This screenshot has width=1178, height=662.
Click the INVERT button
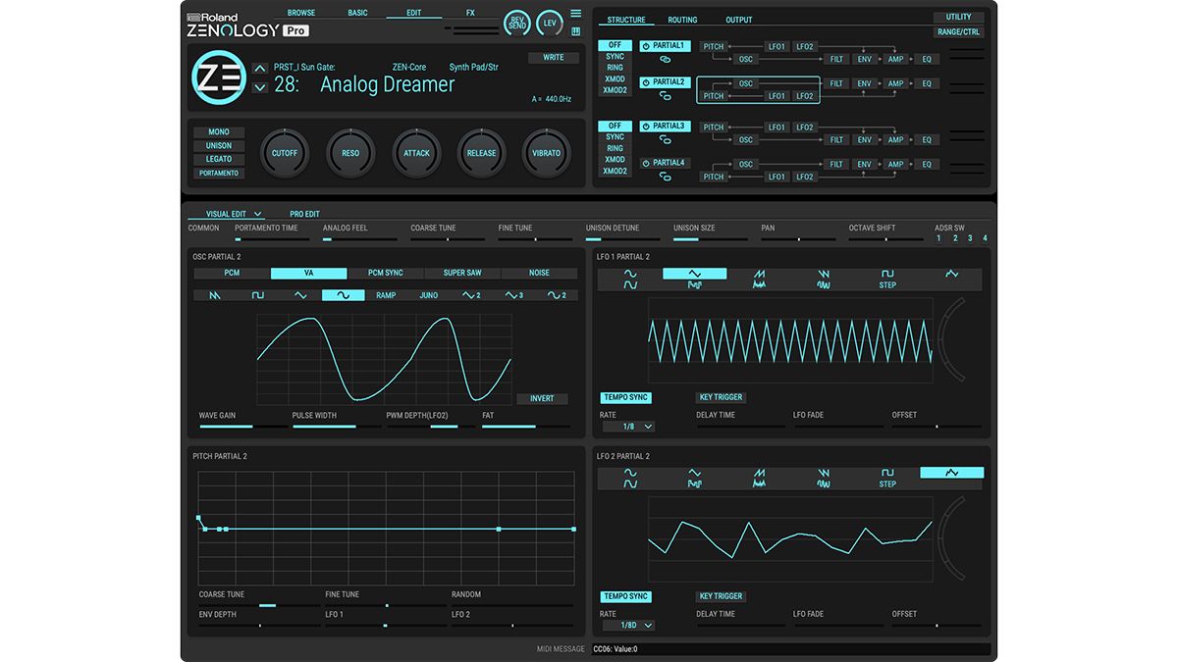(x=542, y=398)
